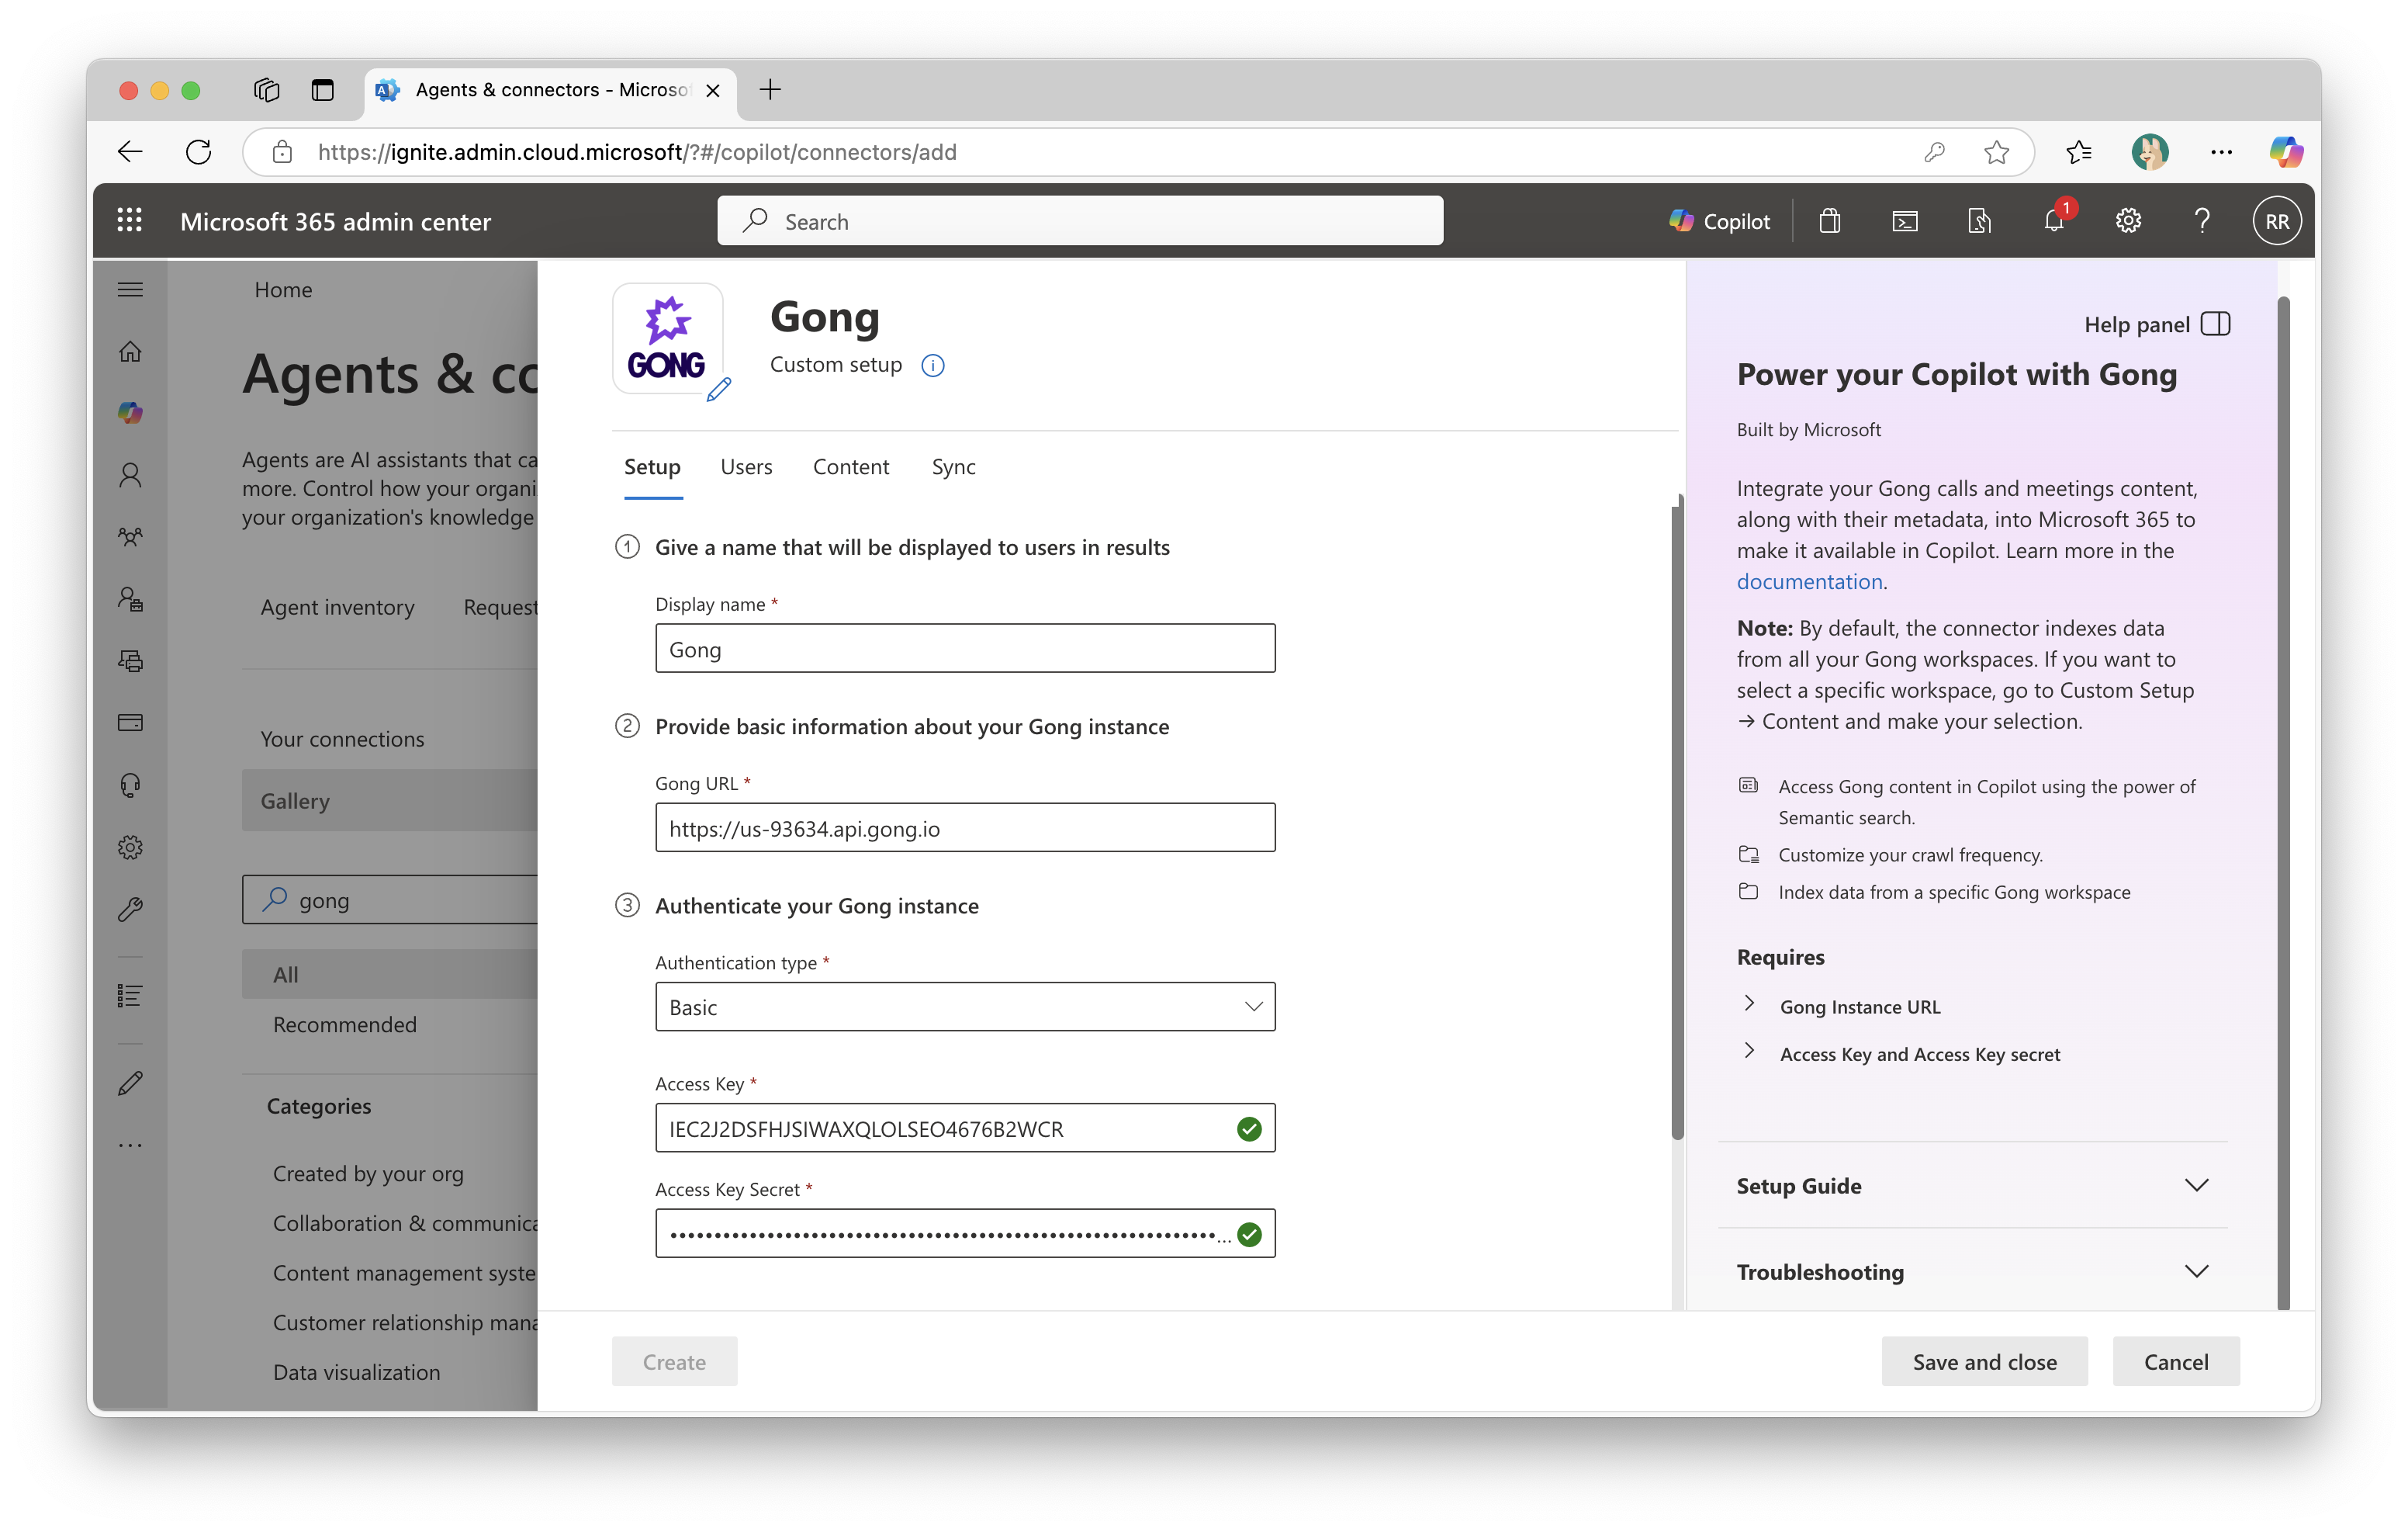Click the Create button

pos(674,1362)
